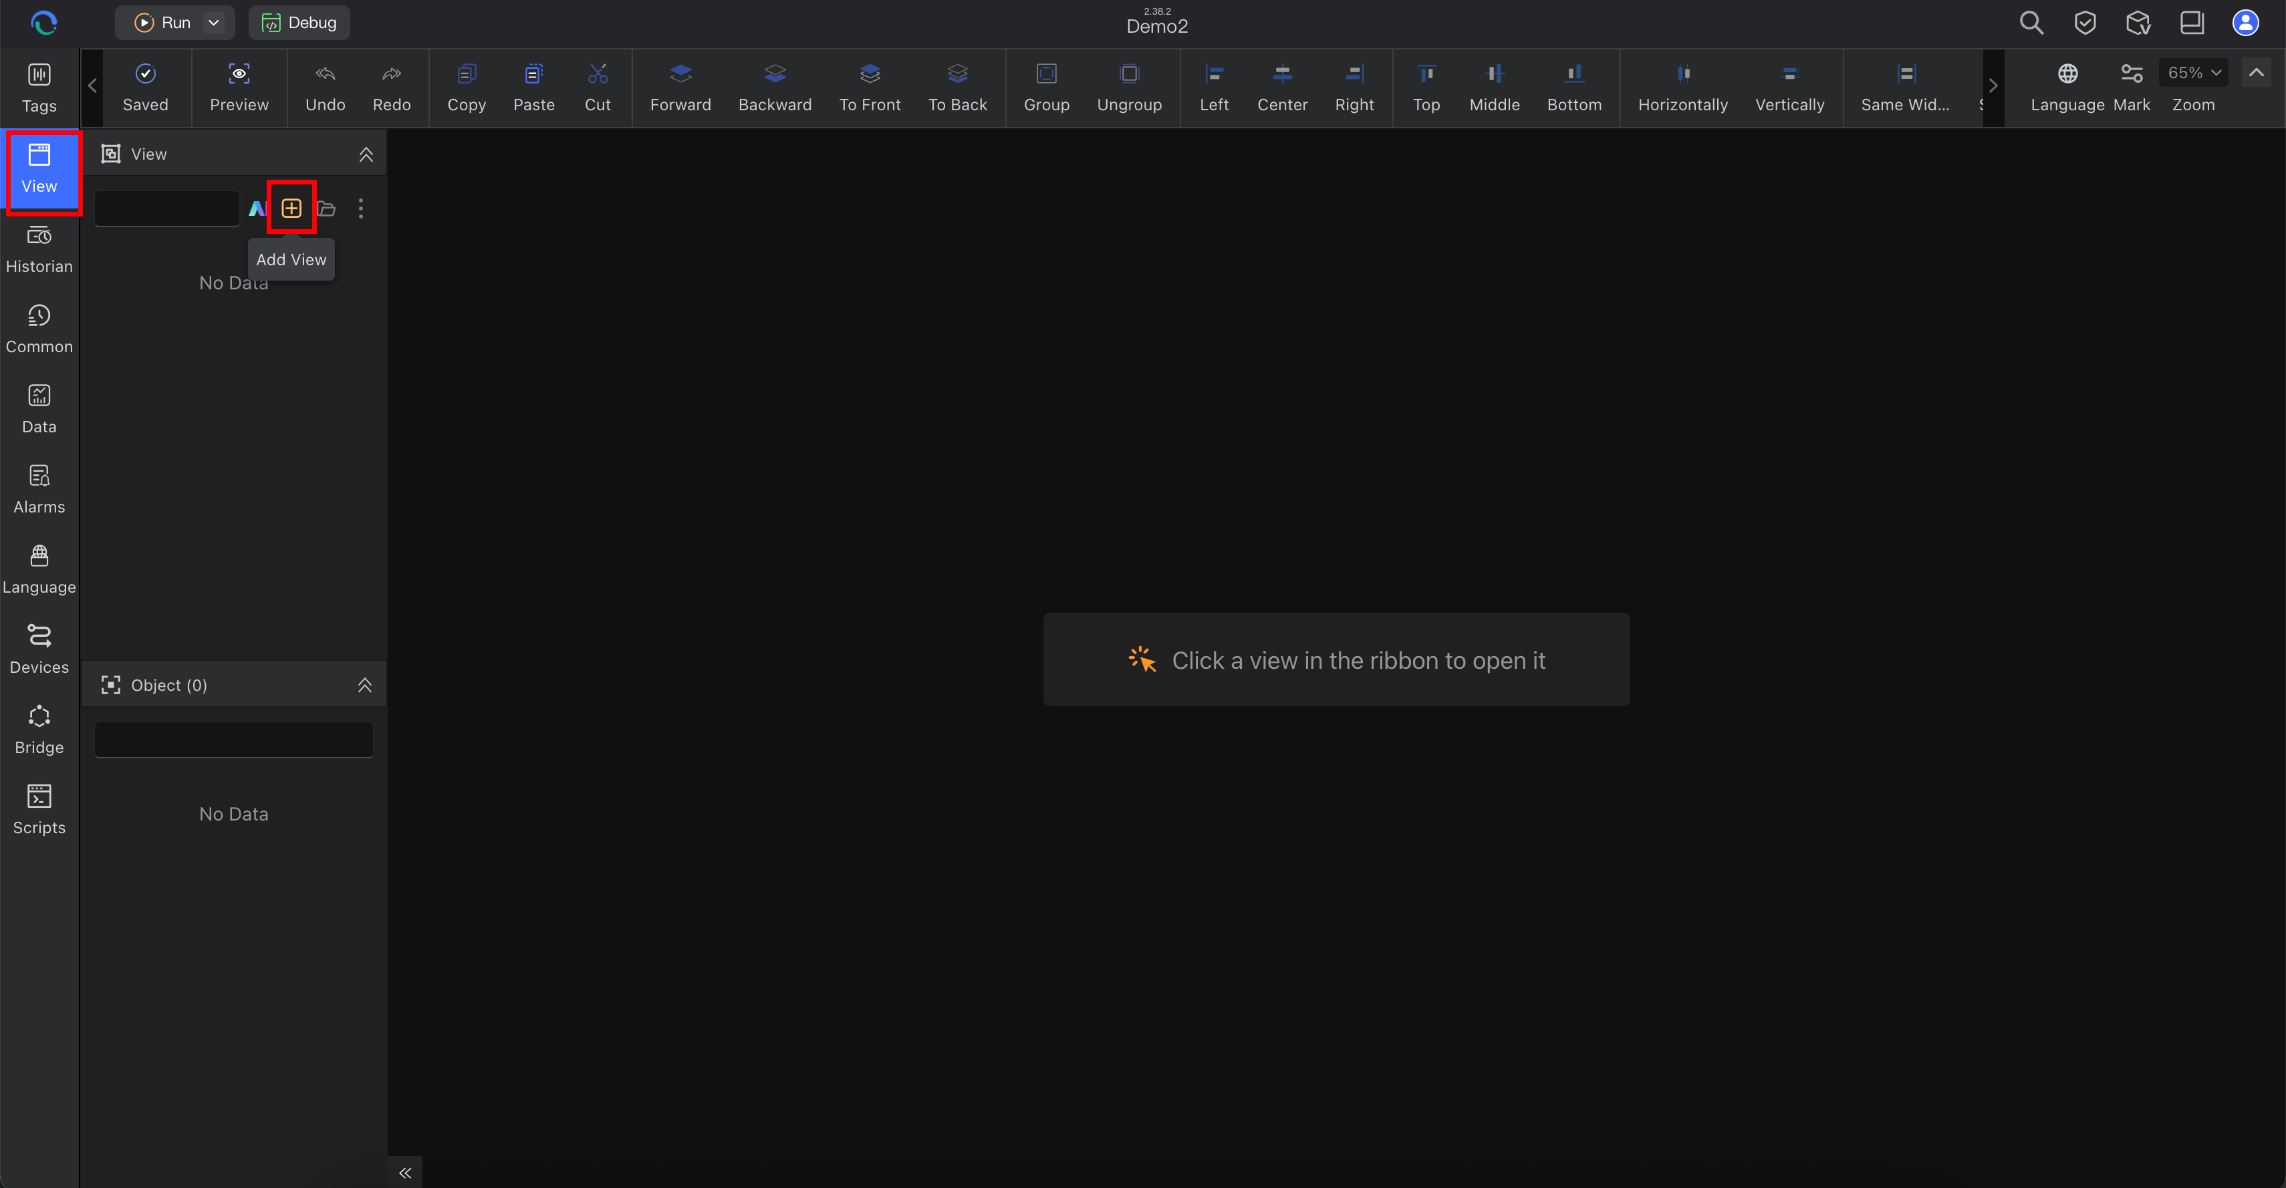The image size is (2286, 1188).
Task: Collapse the ribbon with the up chevron
Action: [2256, 73]
